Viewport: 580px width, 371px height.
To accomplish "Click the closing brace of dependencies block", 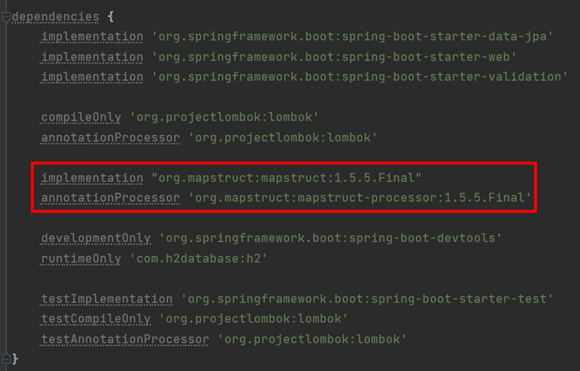I will [x=15, y=358].
